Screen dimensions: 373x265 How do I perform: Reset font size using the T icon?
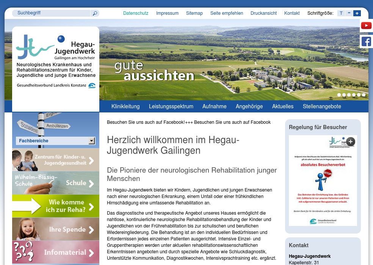(x=341, y=13)
